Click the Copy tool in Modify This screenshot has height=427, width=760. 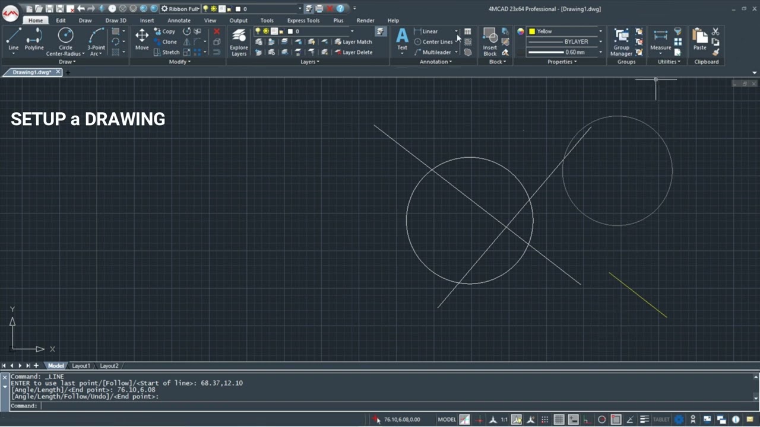164,31
